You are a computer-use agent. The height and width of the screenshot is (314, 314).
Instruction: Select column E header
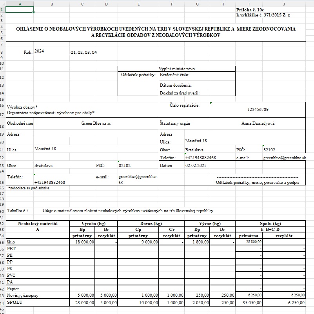[x=138, y=4]
